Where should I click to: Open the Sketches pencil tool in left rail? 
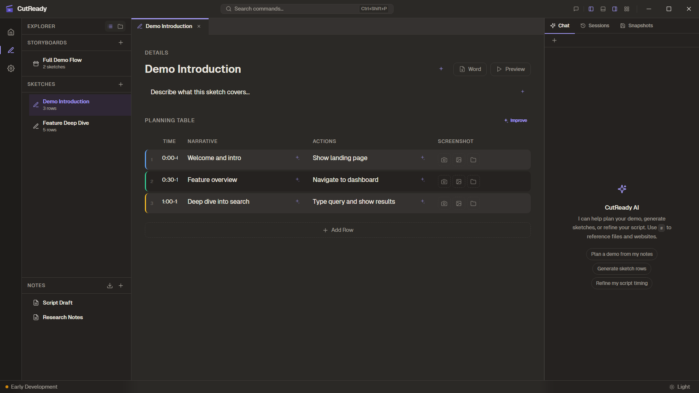coord(11,50)
